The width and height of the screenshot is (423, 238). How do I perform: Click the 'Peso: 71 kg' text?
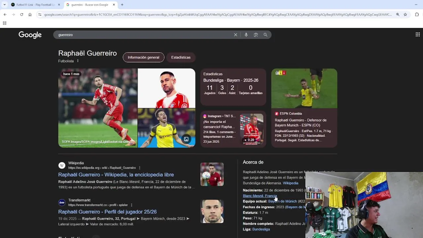pyautogui.click(x=252, y=218)
